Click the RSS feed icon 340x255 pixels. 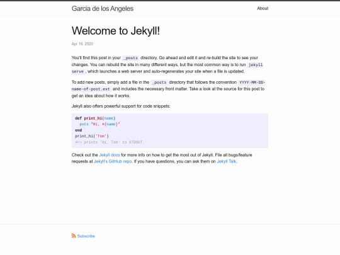(x=74, y=235)
